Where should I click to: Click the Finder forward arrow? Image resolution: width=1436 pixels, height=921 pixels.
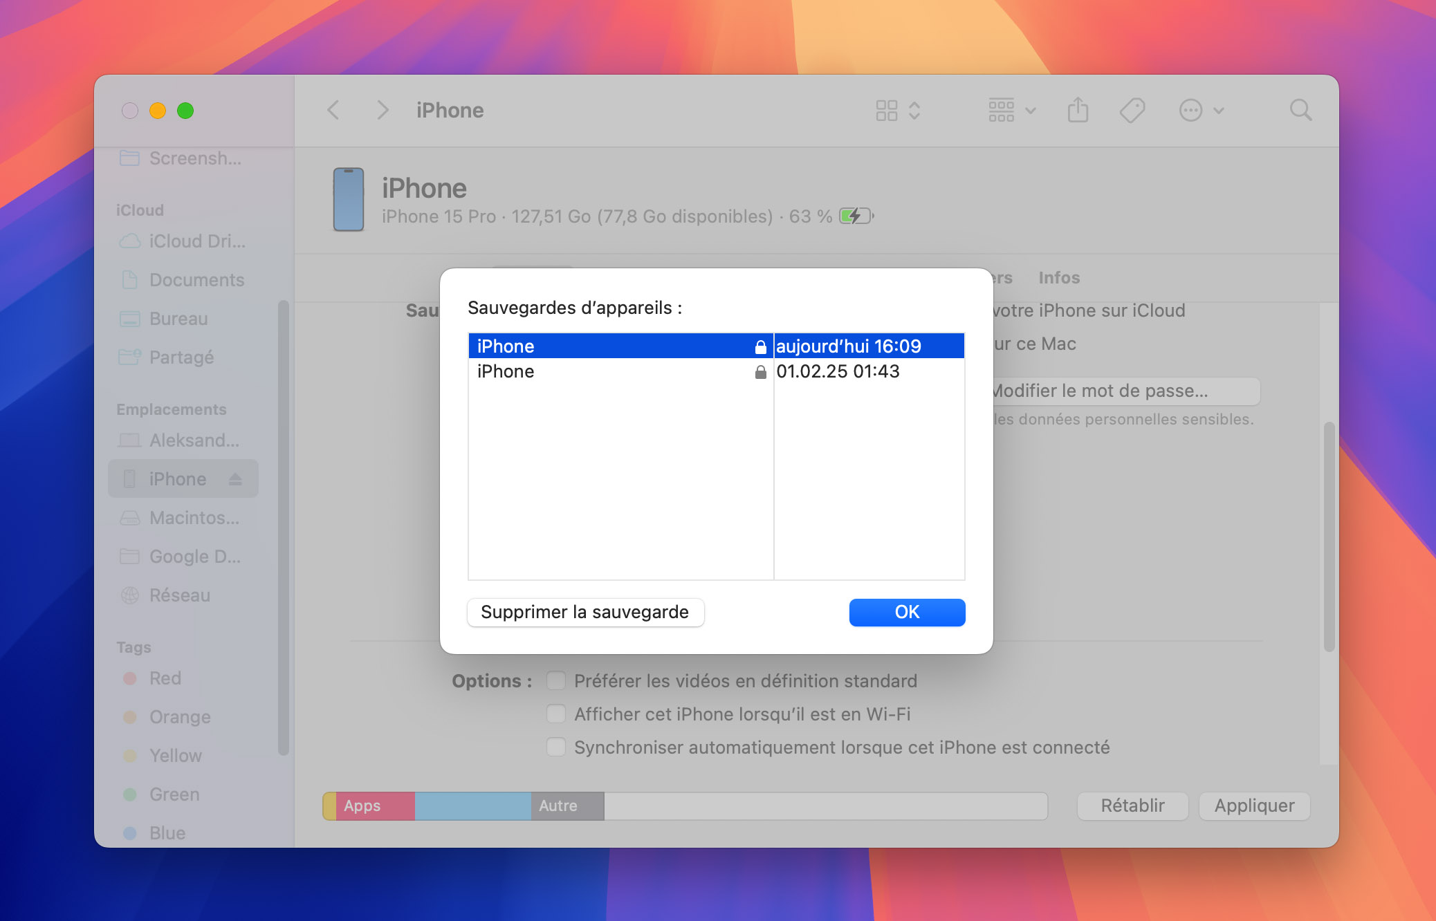[383, 110]
